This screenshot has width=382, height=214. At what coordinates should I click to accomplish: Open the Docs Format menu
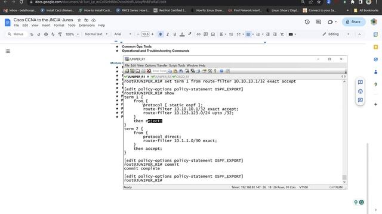[x=59, y=25]
